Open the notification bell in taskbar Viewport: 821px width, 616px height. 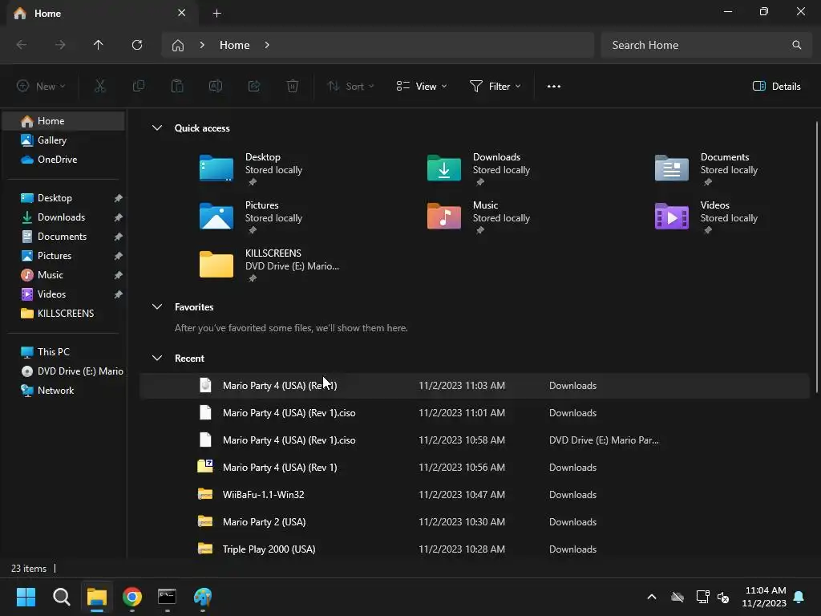point(799,597)
